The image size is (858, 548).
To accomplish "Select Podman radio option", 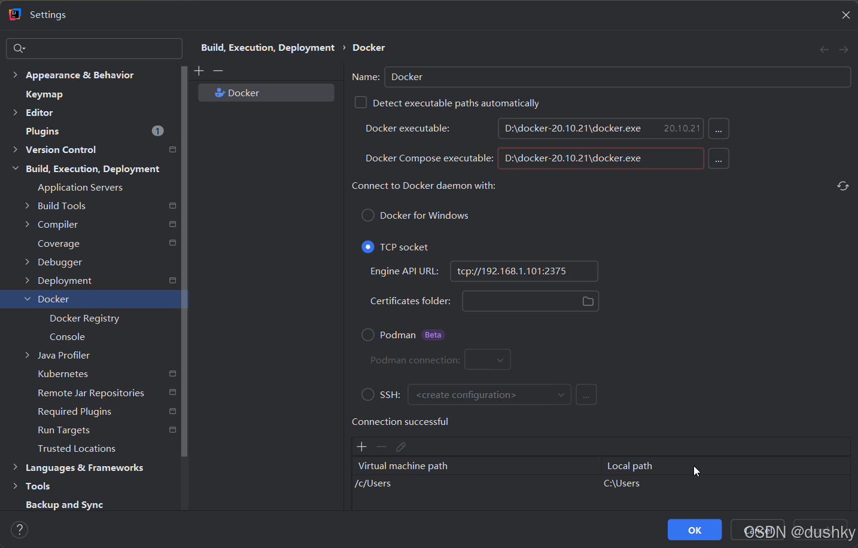I will (368, 335).
